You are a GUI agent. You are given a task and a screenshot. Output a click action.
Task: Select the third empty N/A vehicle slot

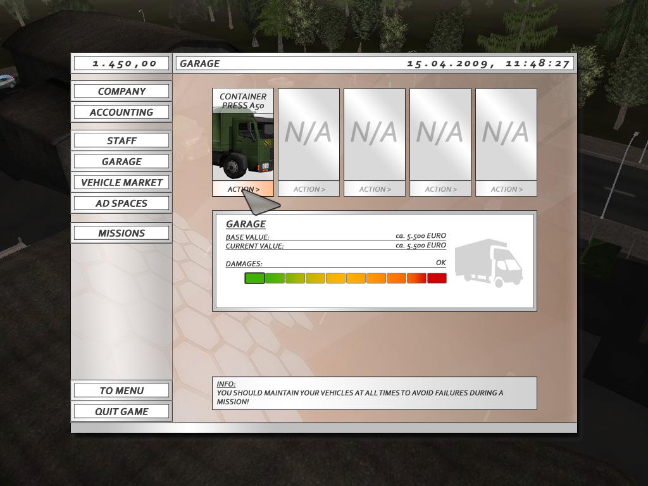(375, 134)
